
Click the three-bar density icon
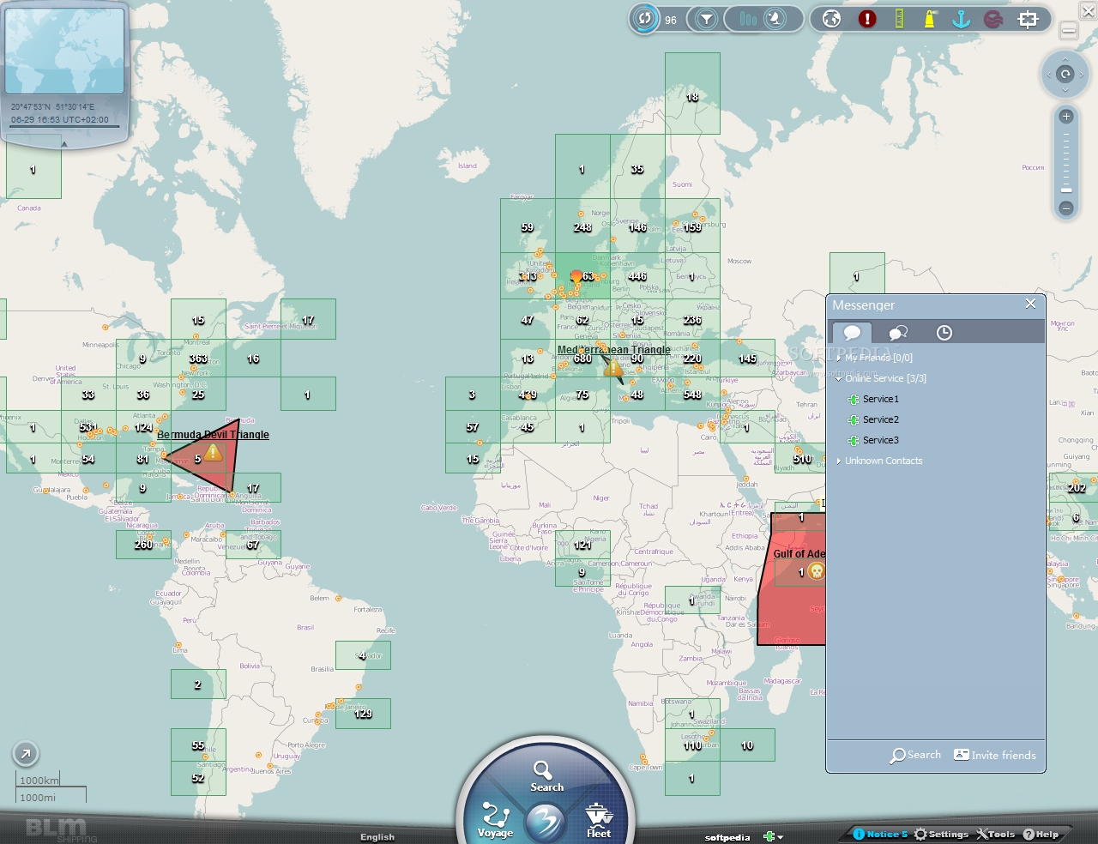tap(749, 19)
